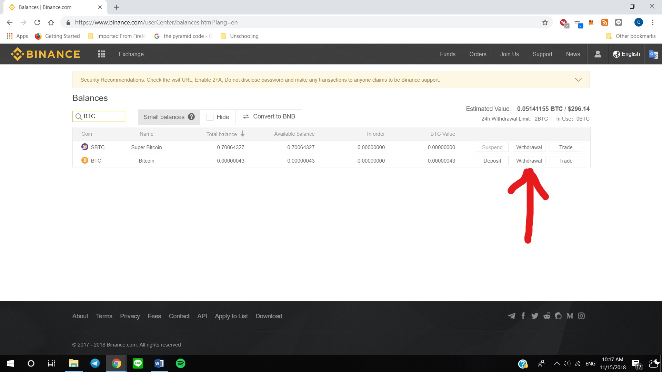Image resolution: width=662 pixels, height=372 pixels.
Task: Open the Twitter icon in footer
Action: pos(535,316)
